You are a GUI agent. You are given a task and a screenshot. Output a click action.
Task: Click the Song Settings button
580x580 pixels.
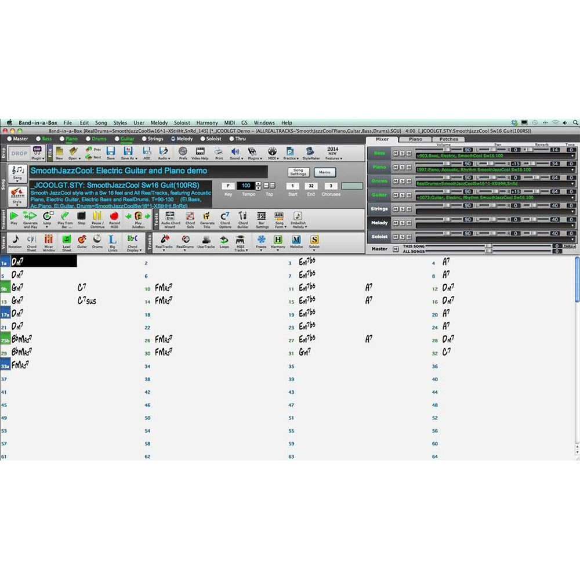(298, 172)
